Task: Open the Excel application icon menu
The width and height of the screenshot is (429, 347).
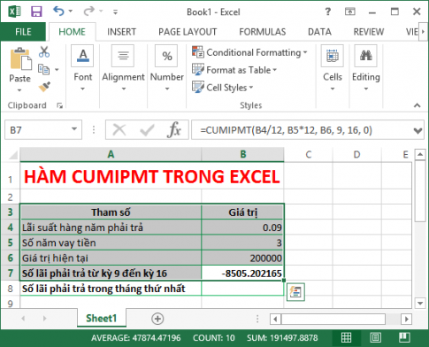Action: pyautogui.click(x=14, y=12)
